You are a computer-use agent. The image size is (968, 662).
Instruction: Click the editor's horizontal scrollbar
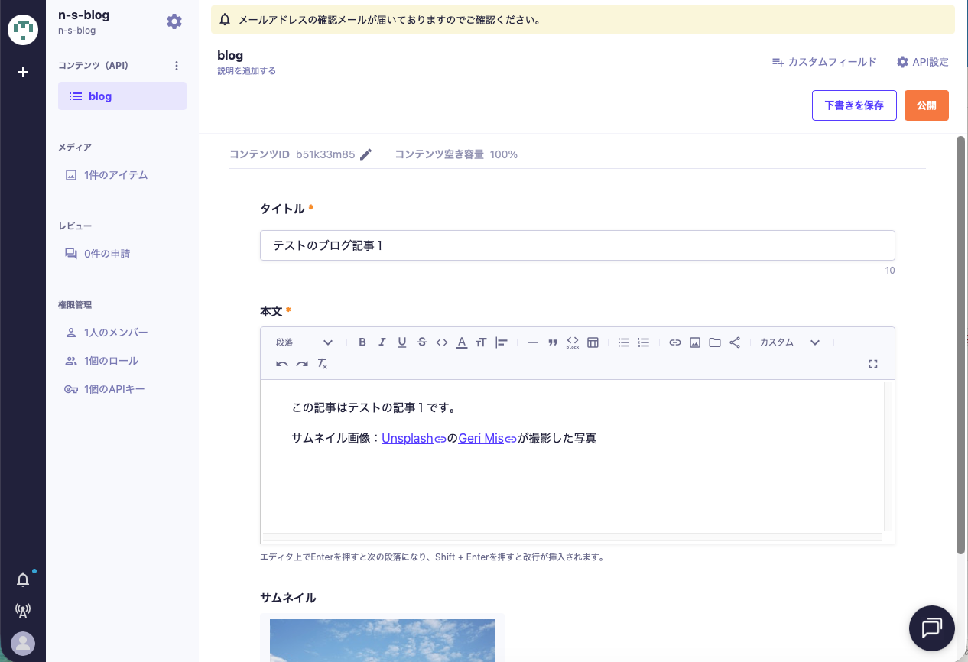[x=572, y=537]
